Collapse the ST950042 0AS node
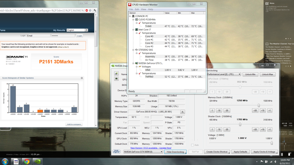This screenshot has width=294, height=165. [x=133, y=50]
